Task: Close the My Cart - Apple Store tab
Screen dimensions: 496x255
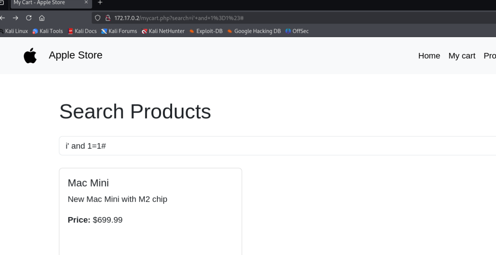Action: [86, 3]
